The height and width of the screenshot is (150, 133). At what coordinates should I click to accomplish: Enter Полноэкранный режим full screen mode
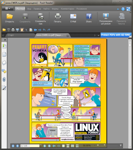(106, 19)
